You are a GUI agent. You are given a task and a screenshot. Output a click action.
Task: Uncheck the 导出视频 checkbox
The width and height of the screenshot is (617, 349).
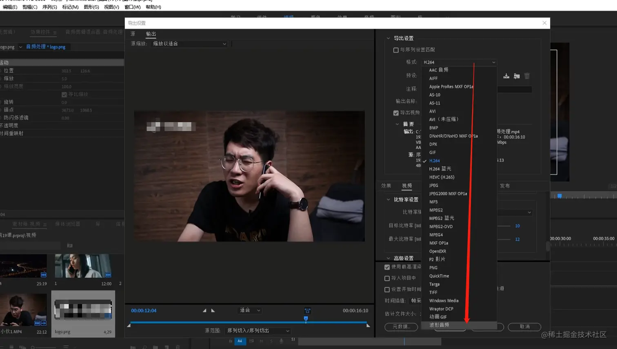click(x=396, y=113)
